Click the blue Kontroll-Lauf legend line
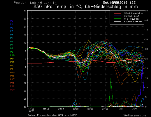 (x=117, y=16)
